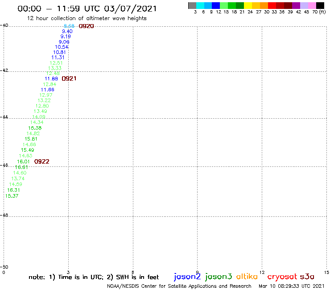330x290 pixels.
Task: Select the 11.88 value beside 0921
Action: [51, 79]
